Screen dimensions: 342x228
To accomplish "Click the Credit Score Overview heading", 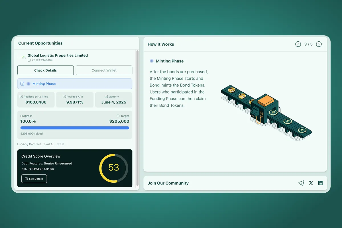I will 41,156.
